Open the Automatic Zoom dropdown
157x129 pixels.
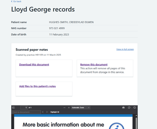[81, 107]
